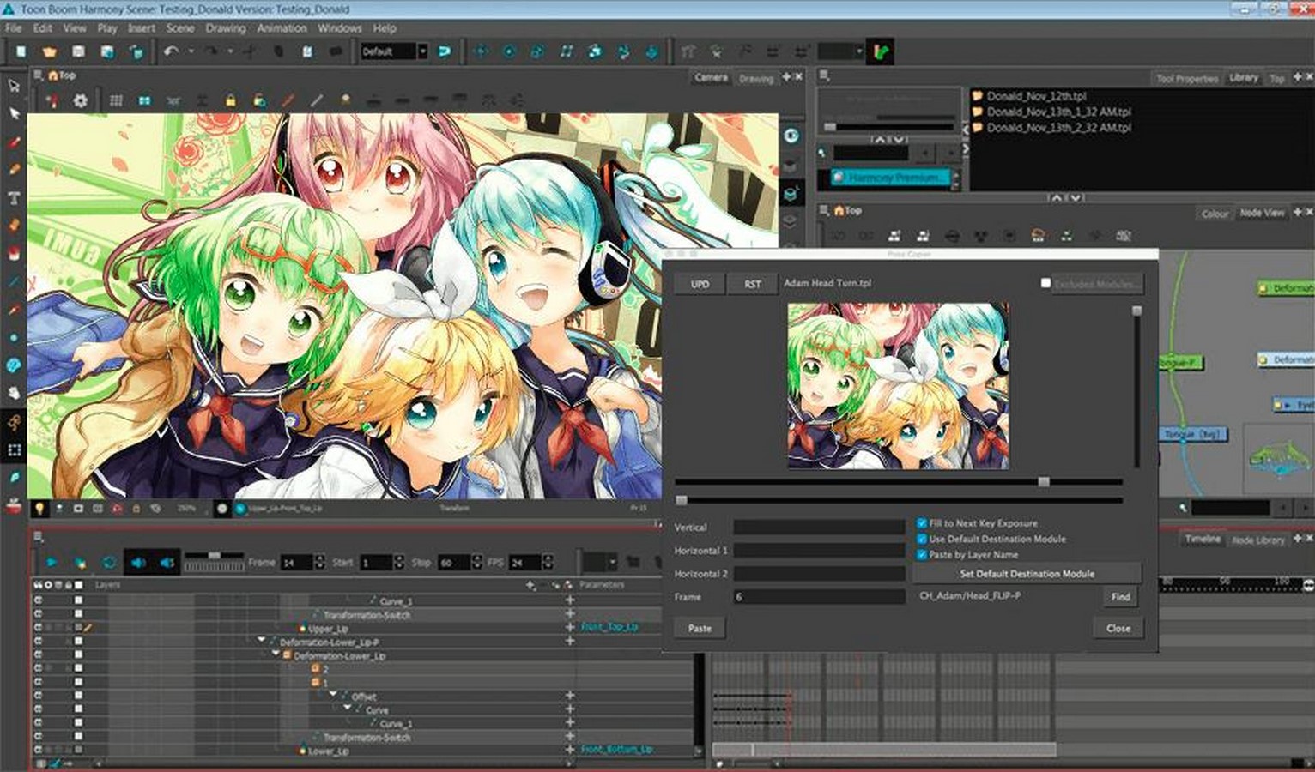Open the Animation menu
Viewport: 1315px width, 772px height.
282,27
